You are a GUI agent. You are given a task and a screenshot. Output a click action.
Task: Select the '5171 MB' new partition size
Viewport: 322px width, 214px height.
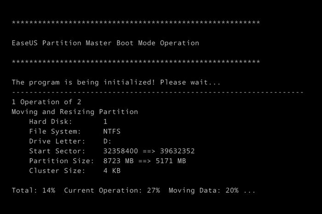(x=171, y=161)
